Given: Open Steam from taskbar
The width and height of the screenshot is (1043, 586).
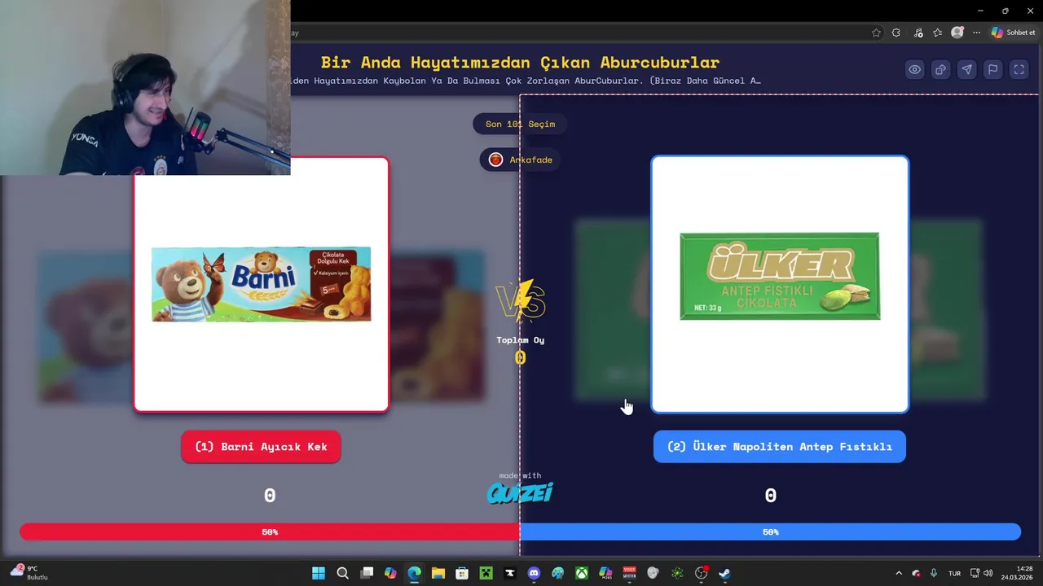Looking at the screenshot, I should point(724,573).
